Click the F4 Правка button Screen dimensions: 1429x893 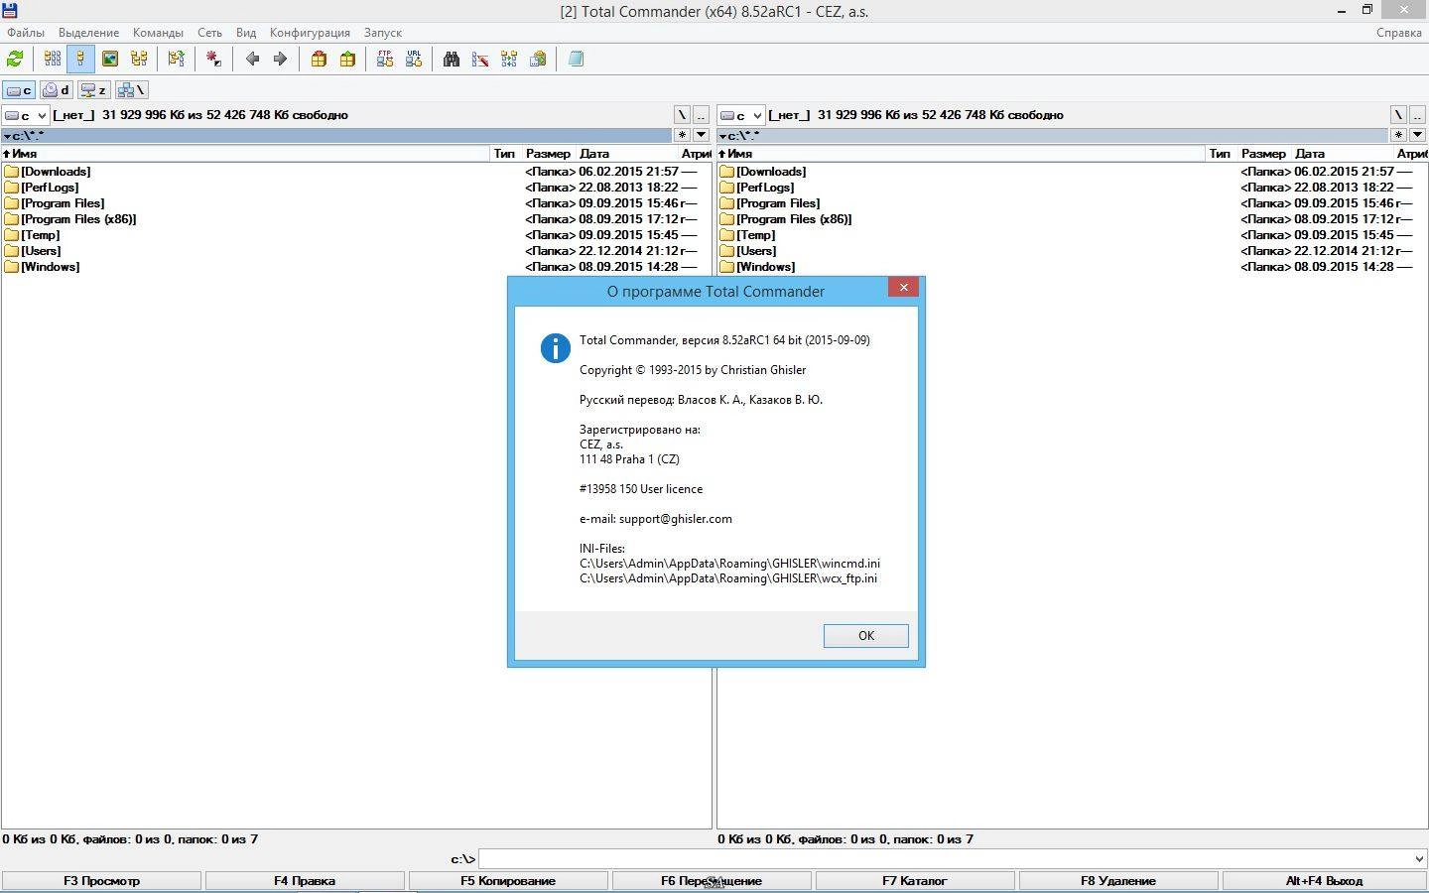[x=305, y=881]
